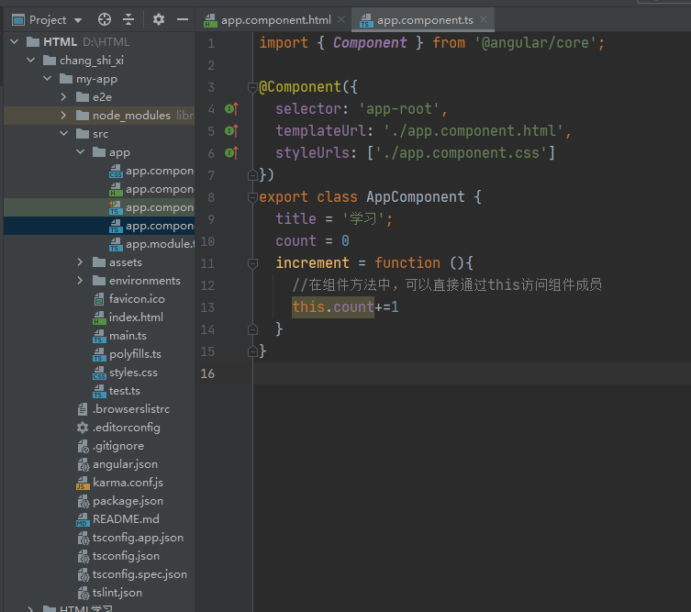Select the highlighted app.component TS file icon

[x=116, y=226]
